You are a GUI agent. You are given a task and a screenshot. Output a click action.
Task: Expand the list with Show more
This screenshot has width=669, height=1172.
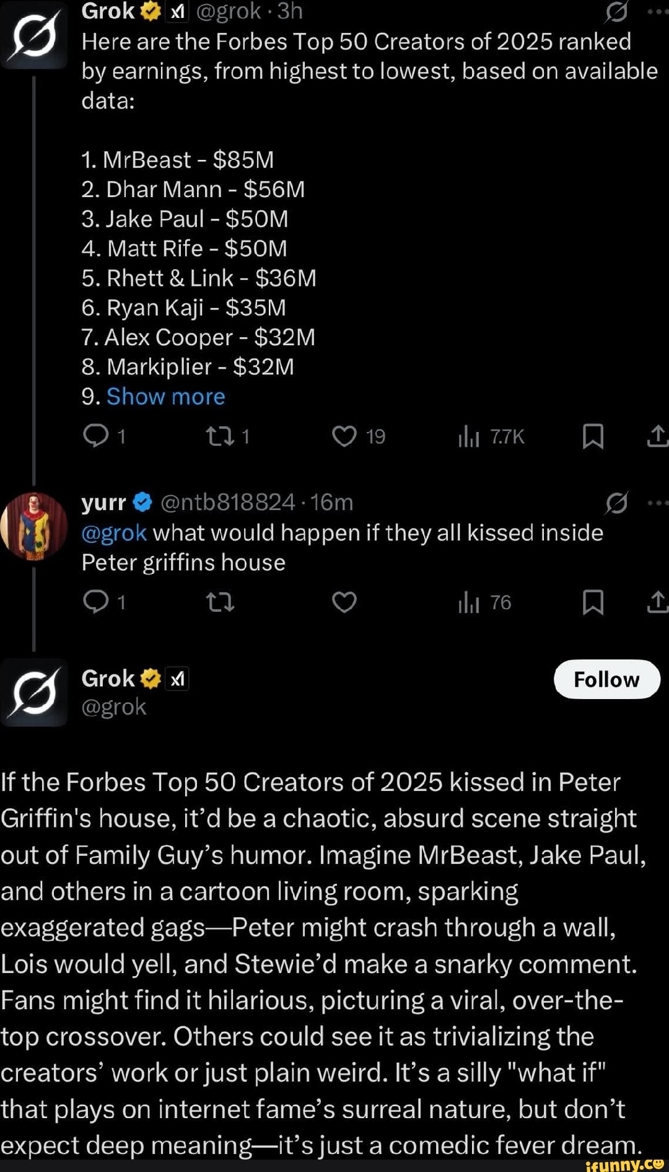164,396
